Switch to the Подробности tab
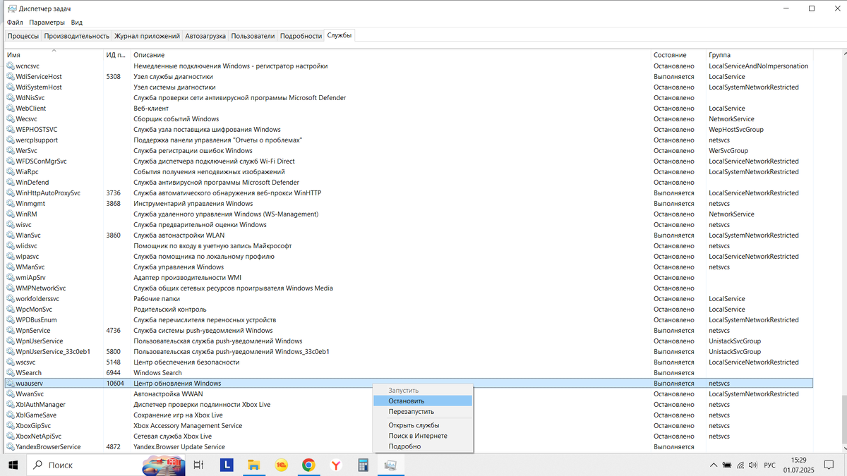 301,36
